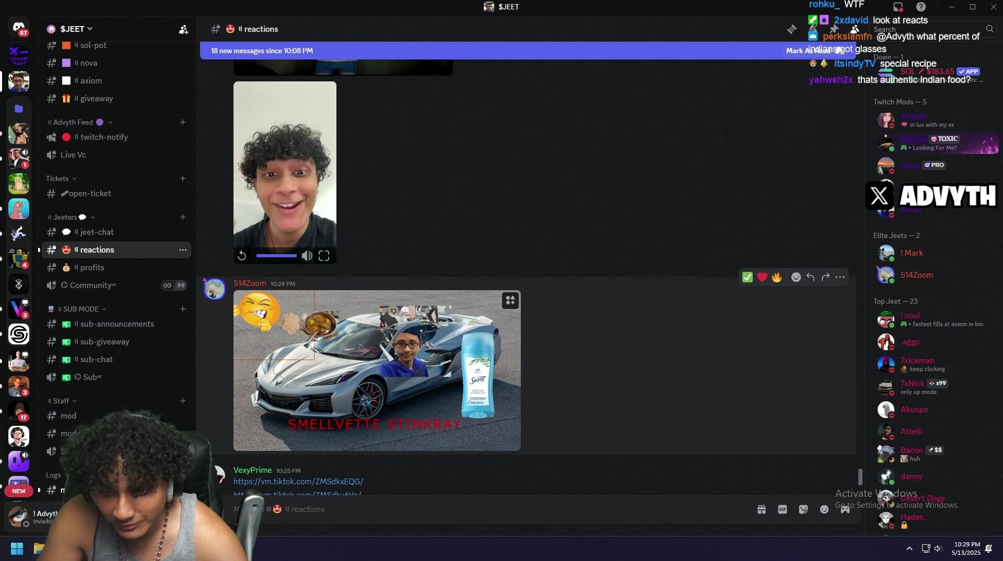React with the fire emoji
This screenshot has height=561, width=1003.
[777, 277]
